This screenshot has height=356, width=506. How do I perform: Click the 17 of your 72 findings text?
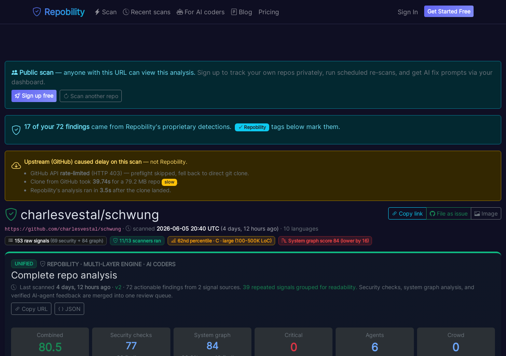[x=57, y=127]
